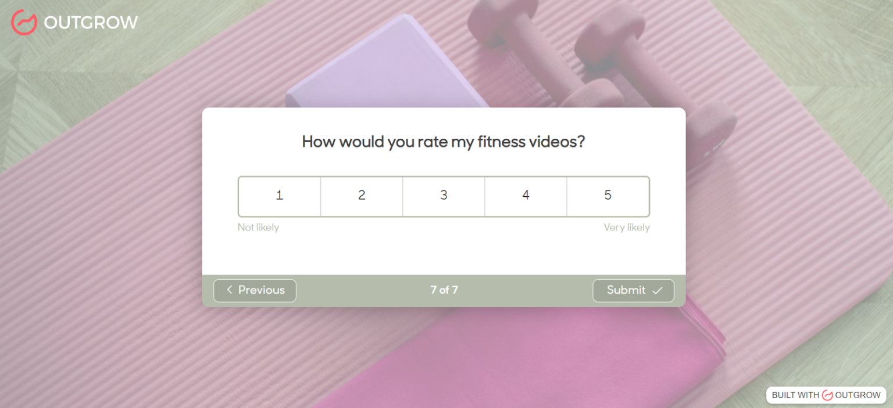Click the fitness videos question heading
This screenshot has height=408, width=893.
tap(443, 142)
